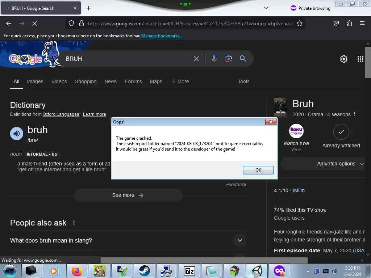Open the Oxford Languages link
Viewport: 371px width, 278px height.
point(61,114)
